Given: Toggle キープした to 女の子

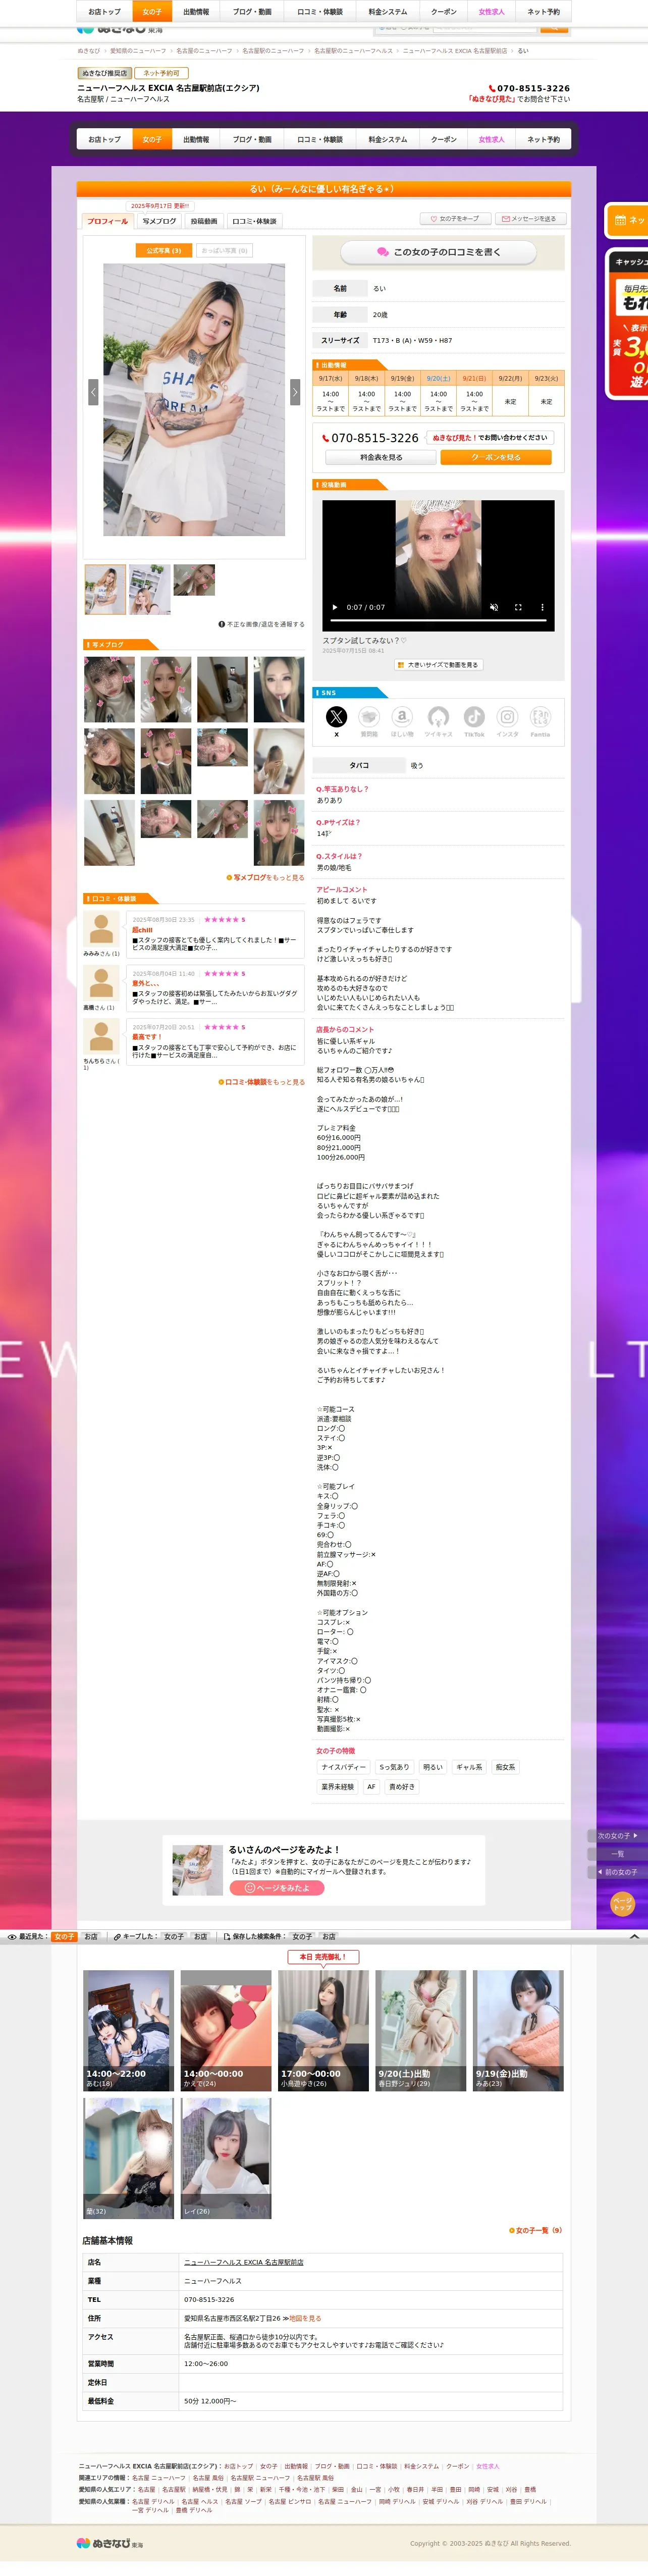Looking at the screenshot, I should click(x=174, y=1937).
